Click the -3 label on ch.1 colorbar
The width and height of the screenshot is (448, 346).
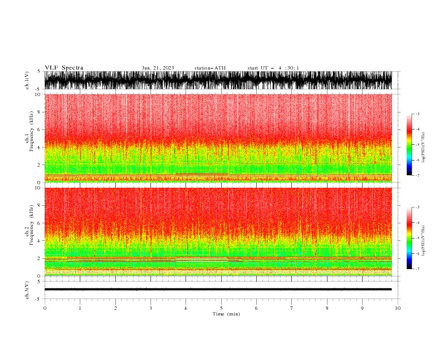pyautogui.click(x=417, y=114)
